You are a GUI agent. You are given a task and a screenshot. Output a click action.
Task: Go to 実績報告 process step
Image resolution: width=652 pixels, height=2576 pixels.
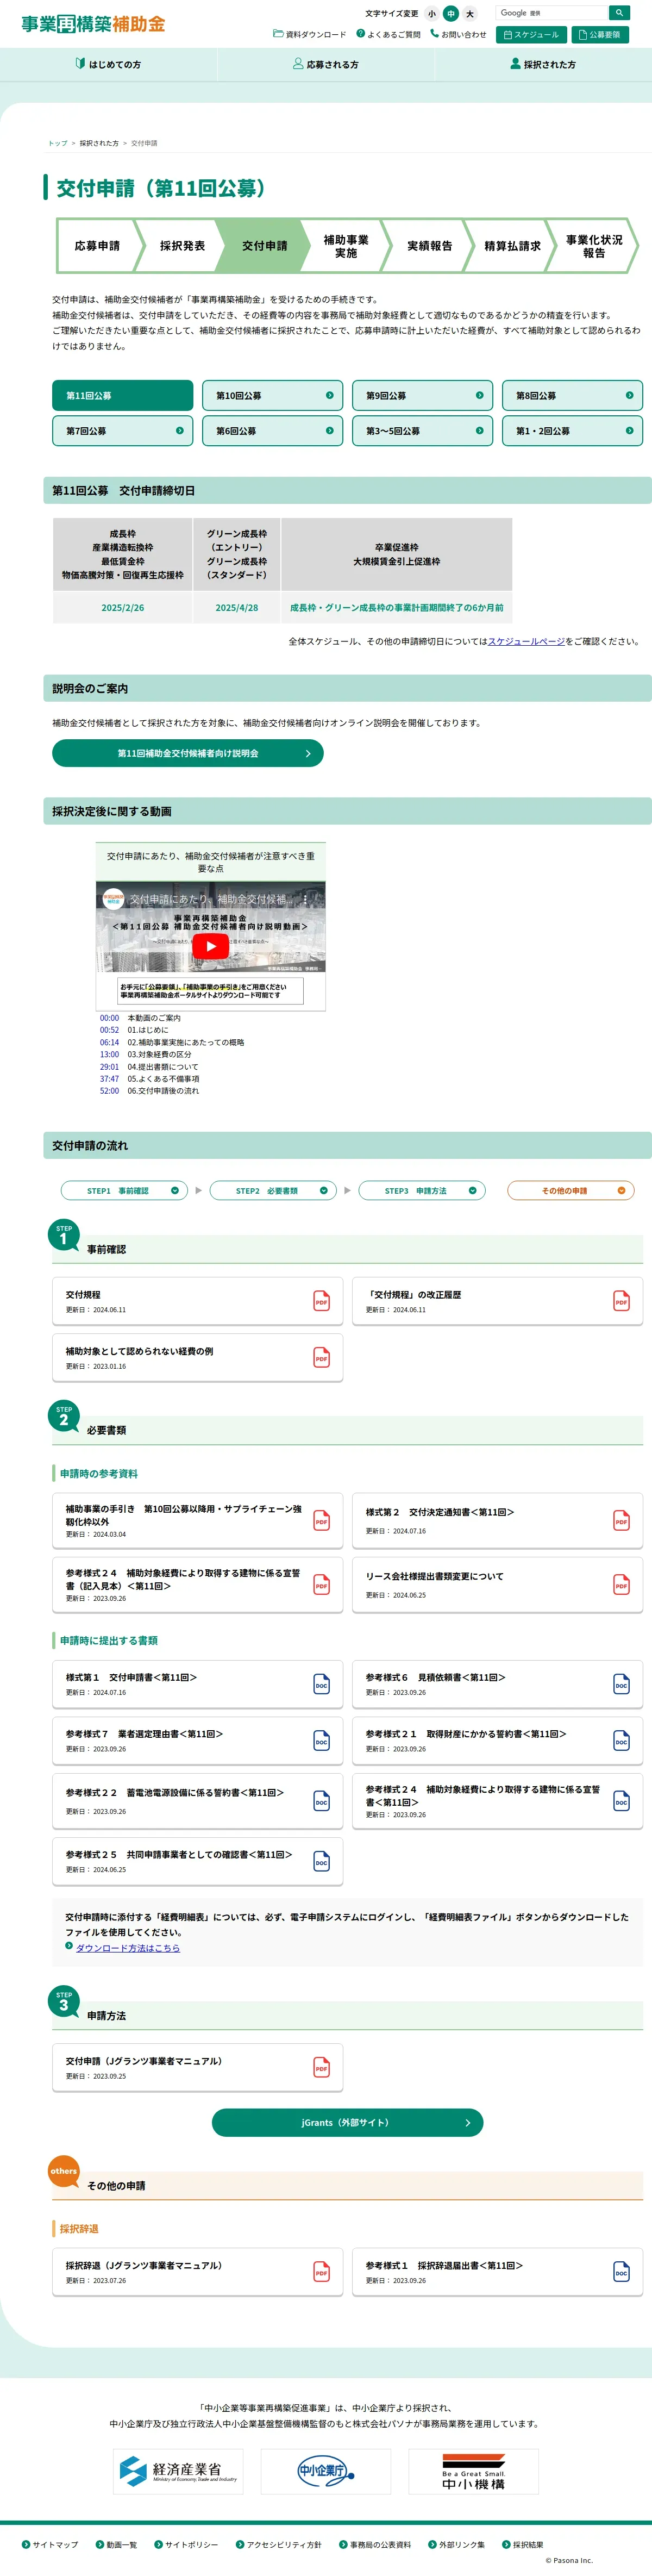coord(429,245)
